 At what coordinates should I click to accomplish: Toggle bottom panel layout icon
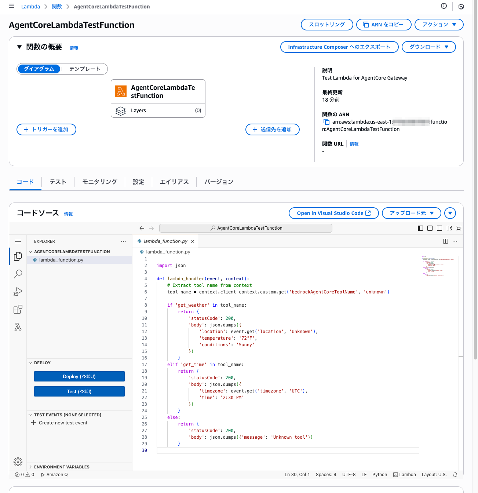(x=430, y=228)
